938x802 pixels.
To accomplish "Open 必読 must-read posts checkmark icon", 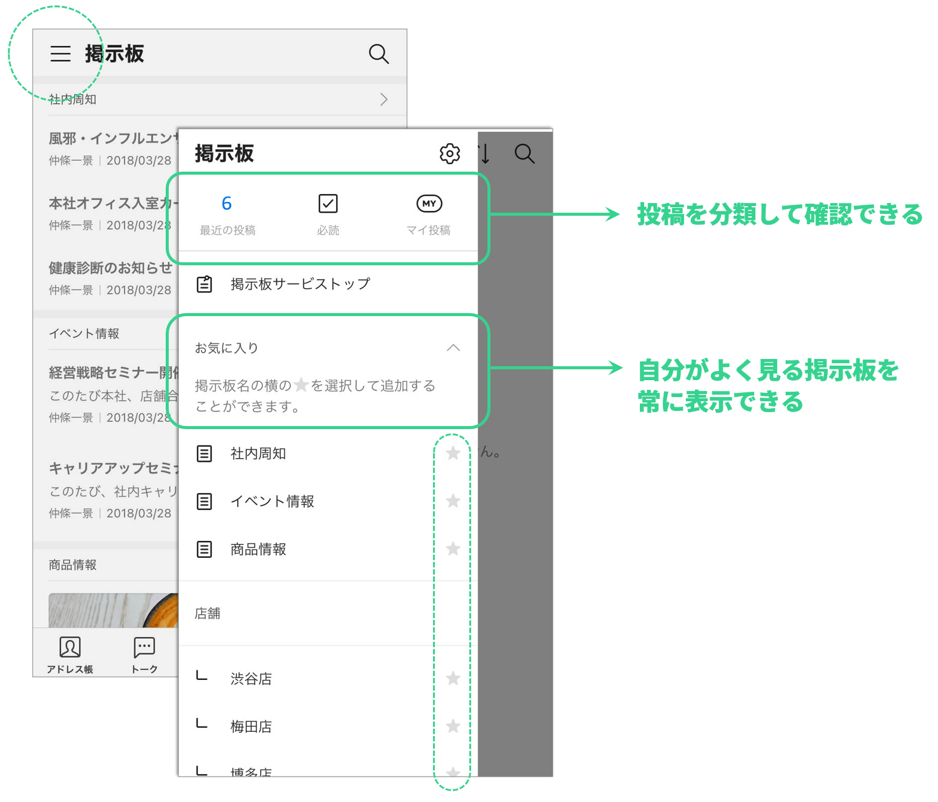I will pyautogui.click(x=328, y=204).
